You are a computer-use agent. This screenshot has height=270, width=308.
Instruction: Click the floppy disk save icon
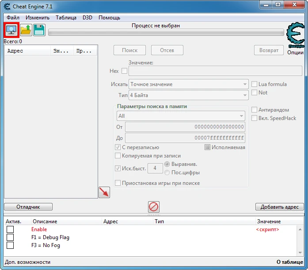click(x=39, y=30)
